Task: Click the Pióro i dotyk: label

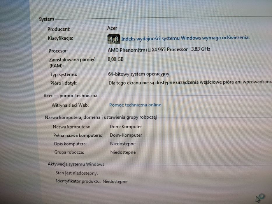Action: click(64, 83)
